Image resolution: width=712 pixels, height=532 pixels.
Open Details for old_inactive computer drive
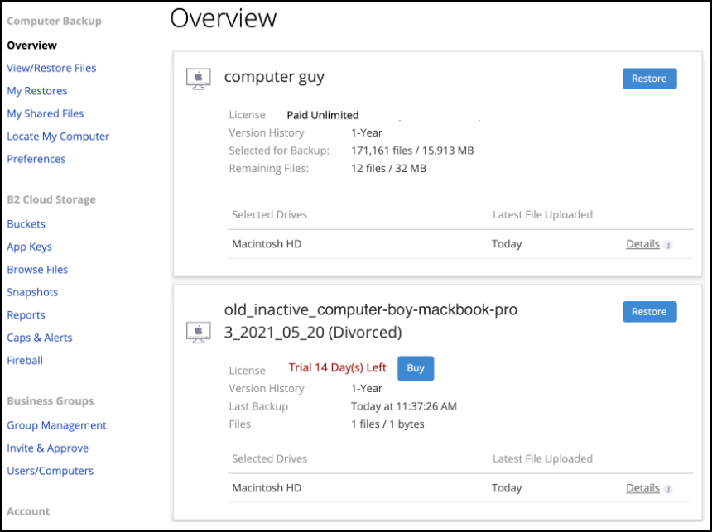[642, 488]
